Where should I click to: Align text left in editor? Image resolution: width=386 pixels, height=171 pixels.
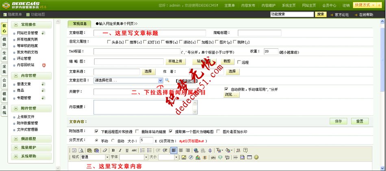(174, 150)
